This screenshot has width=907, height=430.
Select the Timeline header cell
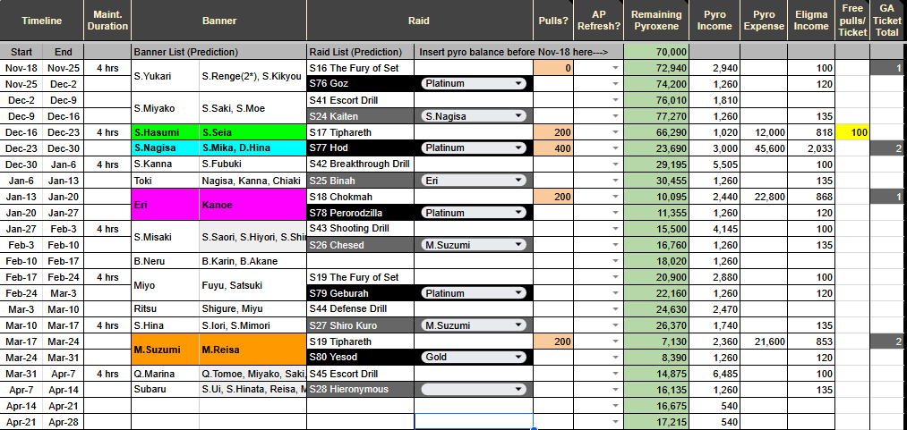[42, 21]
